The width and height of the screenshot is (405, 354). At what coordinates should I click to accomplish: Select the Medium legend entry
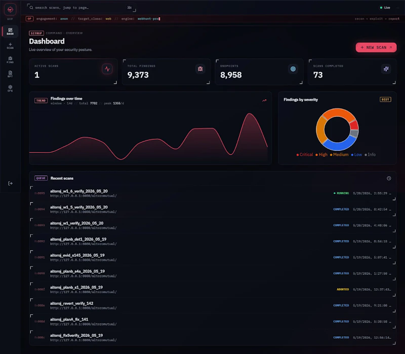coord(339,154)
